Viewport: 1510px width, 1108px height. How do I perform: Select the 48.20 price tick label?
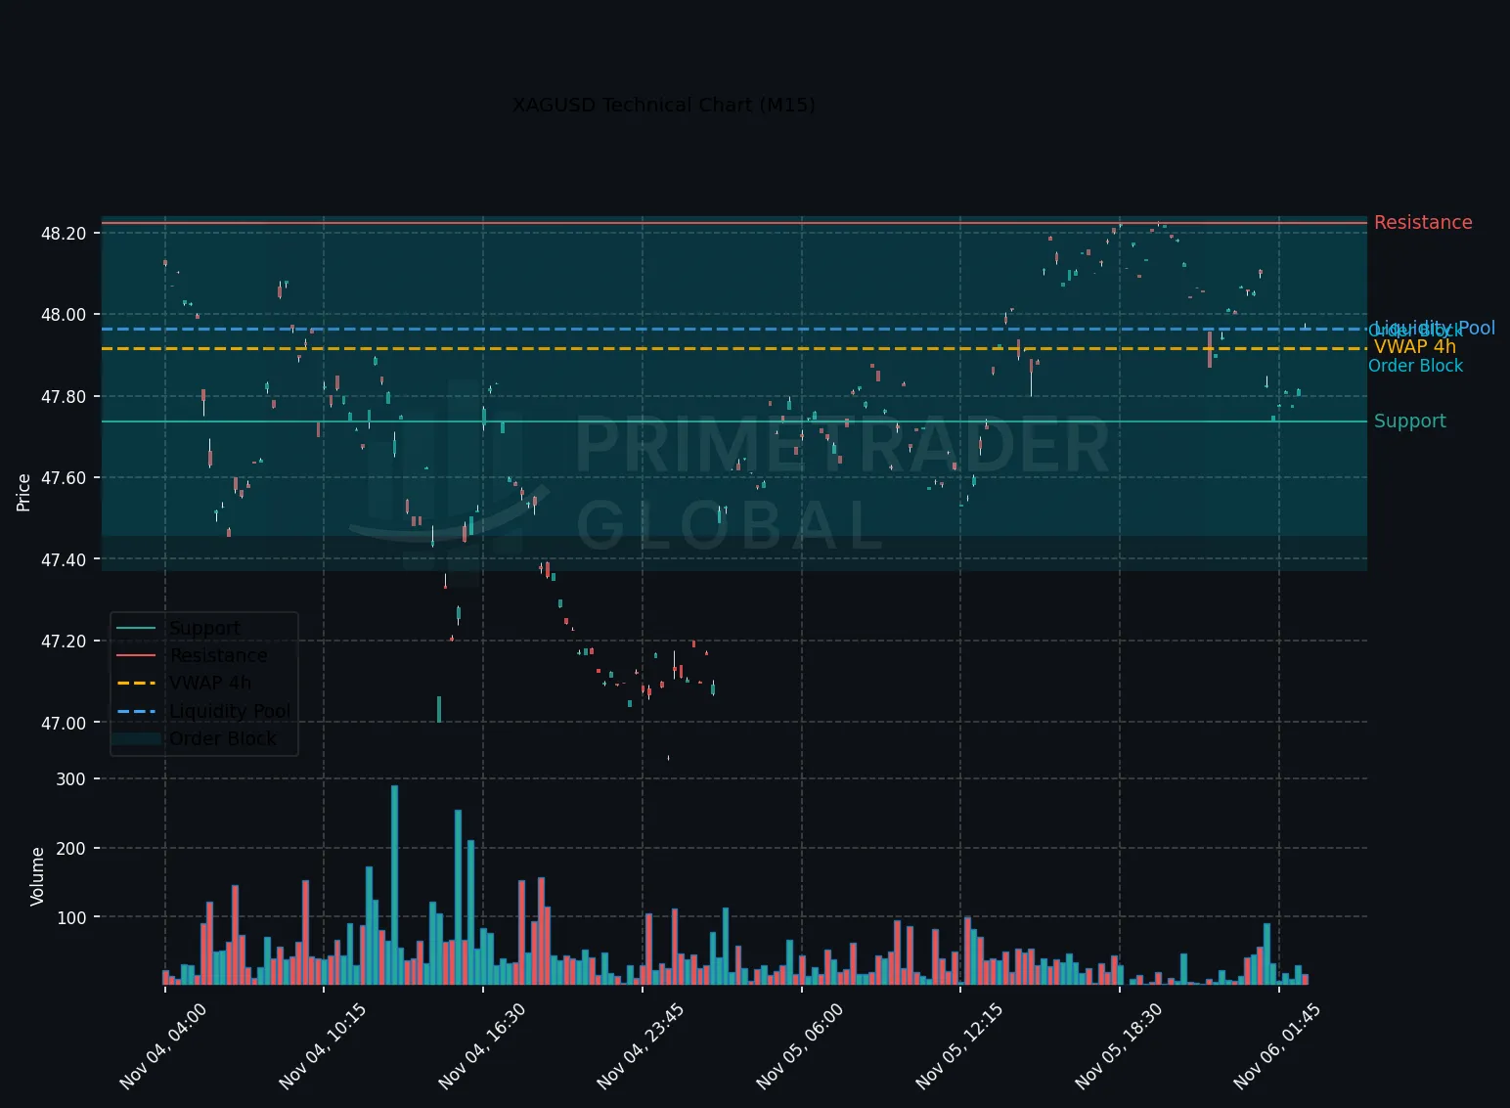[64, 233]
